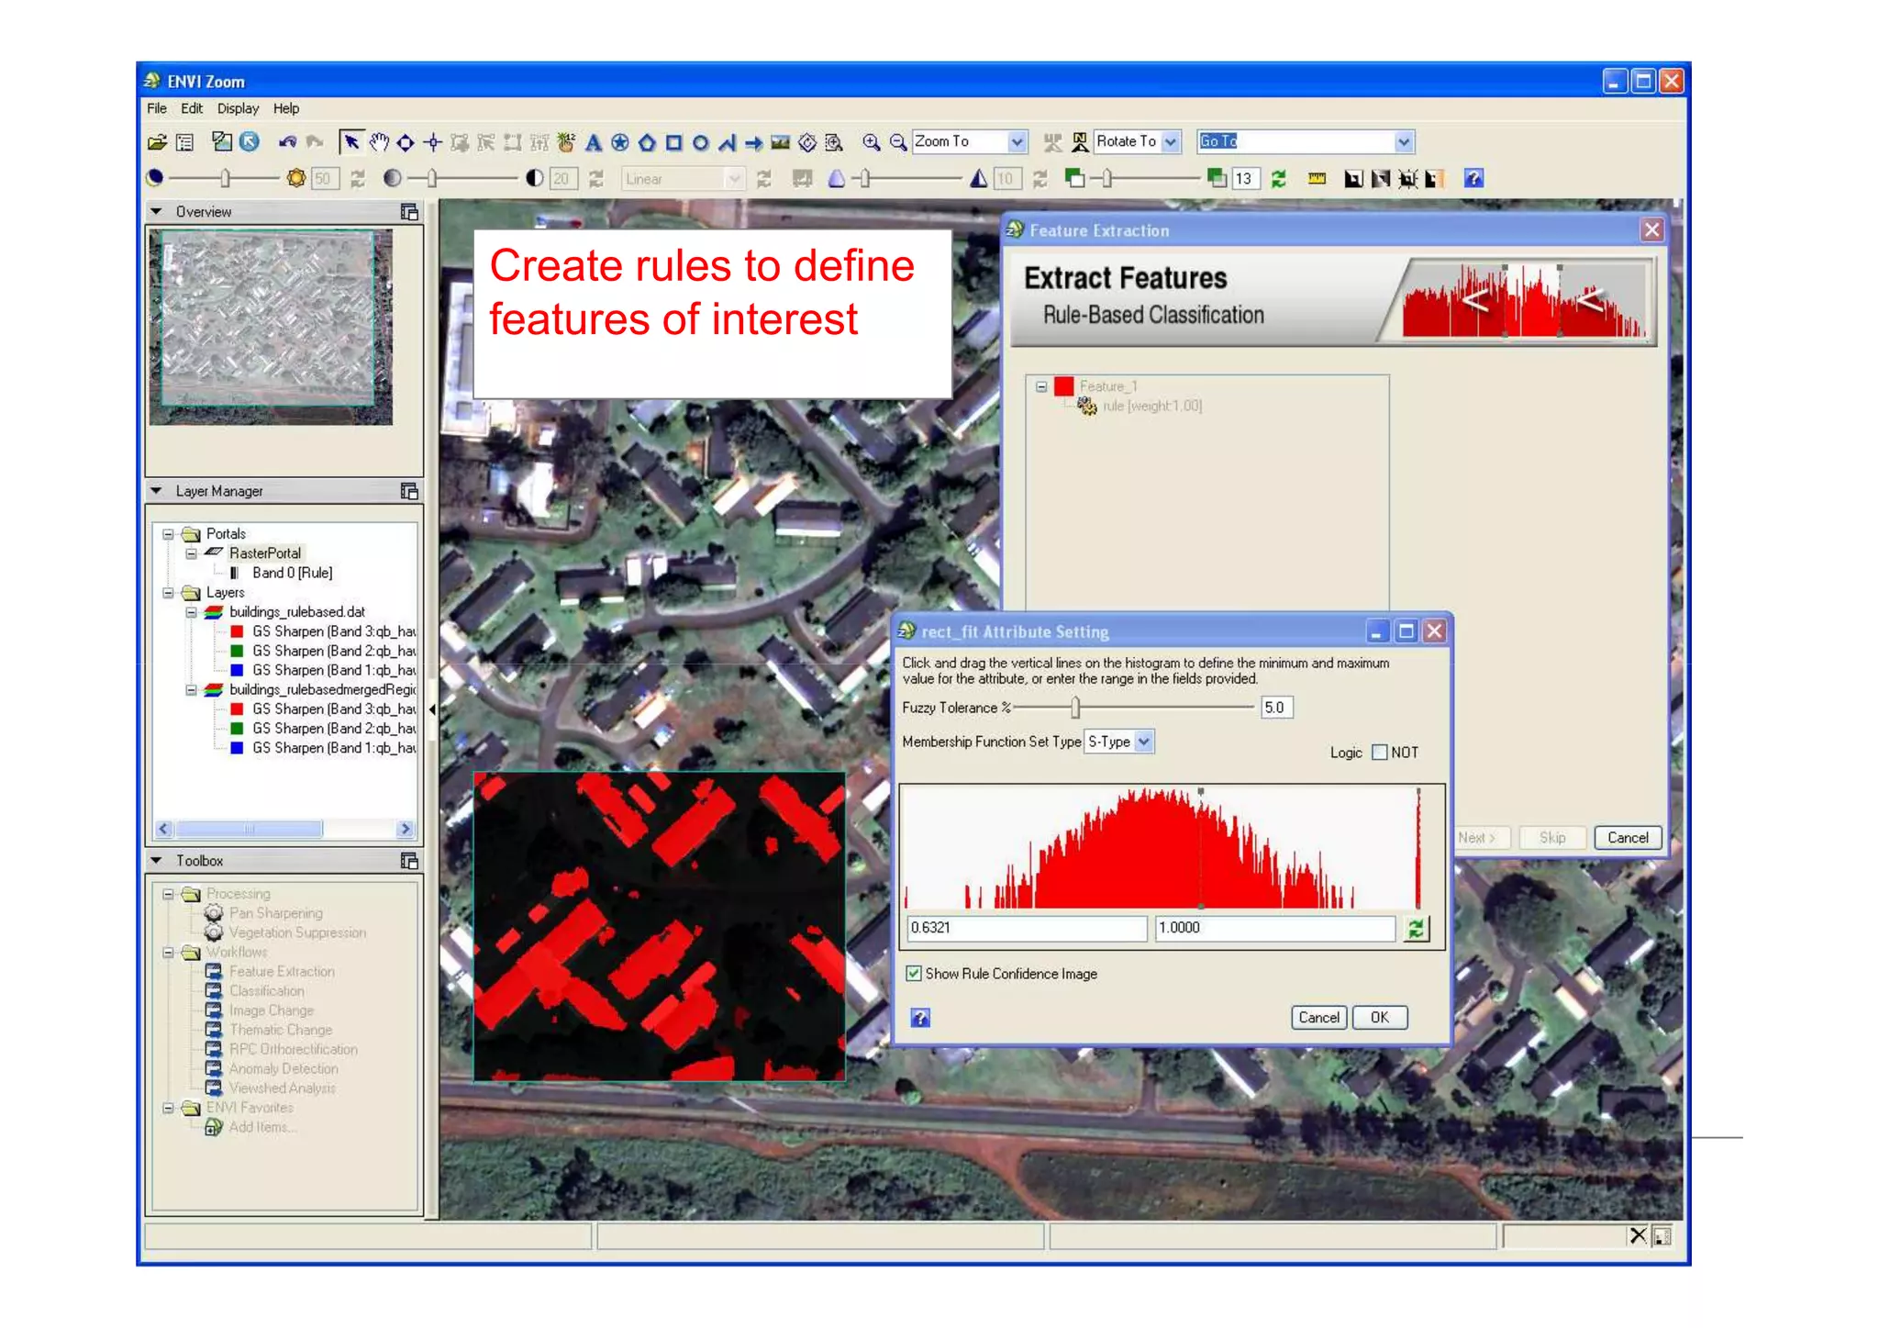Image resolution: width=1879 pixels, height=1328 pixels.
Task: Collapse the buildings_rulebased.dat layer node
Action: [191, 612]
